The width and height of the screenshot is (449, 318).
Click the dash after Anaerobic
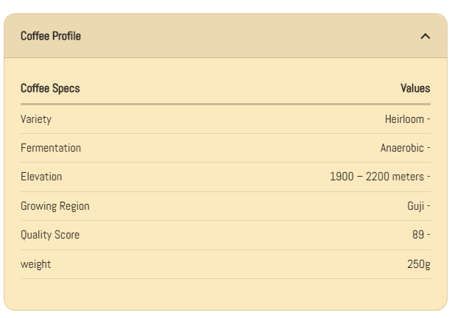(x=428, y=148)
